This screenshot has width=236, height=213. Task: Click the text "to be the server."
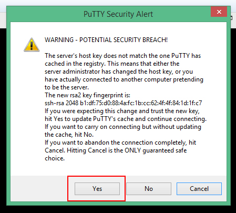point(67,87)
